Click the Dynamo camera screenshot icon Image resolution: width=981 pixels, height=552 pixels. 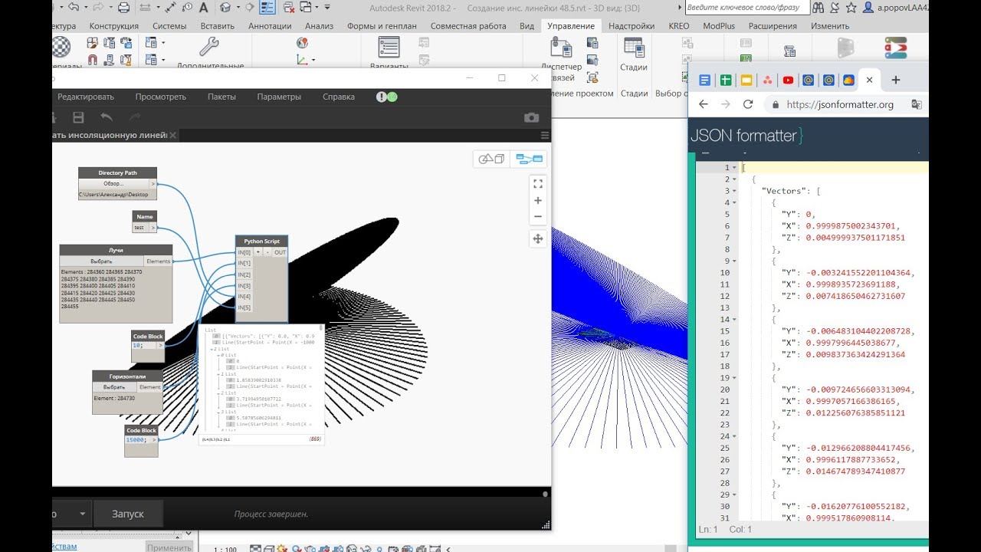click(x=531, y=118)
